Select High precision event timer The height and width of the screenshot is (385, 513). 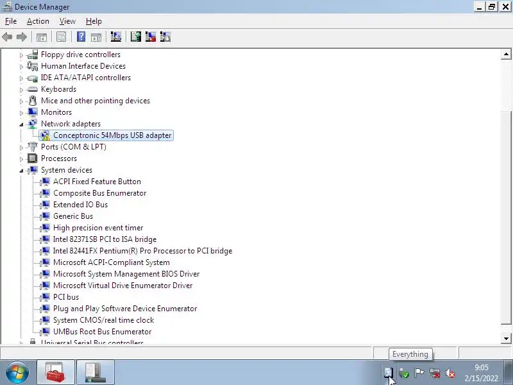click(x=98, y=228)
